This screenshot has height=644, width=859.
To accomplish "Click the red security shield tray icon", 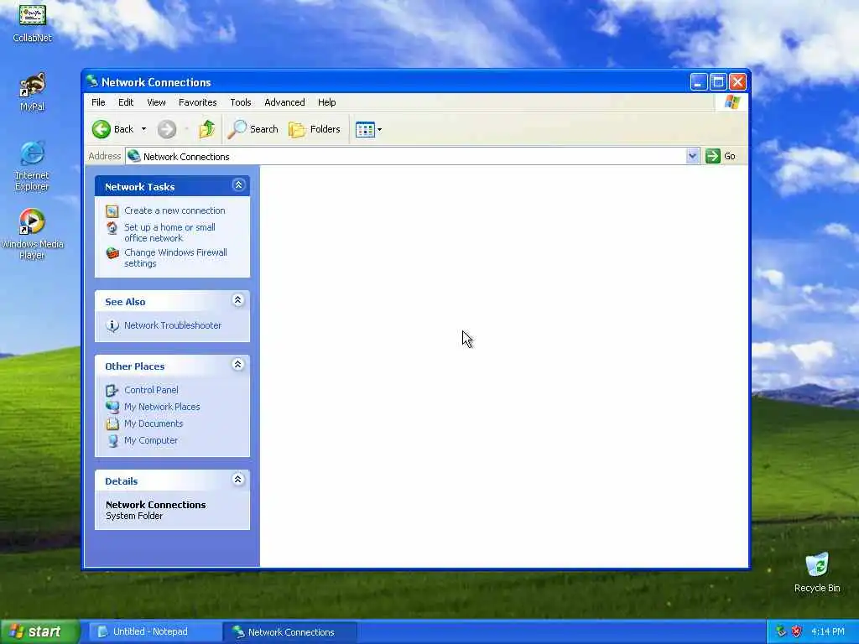I will tap(797, 631).
